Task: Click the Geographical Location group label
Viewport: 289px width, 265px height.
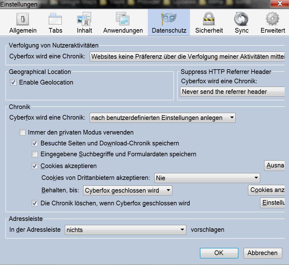Action: (40, 72)
